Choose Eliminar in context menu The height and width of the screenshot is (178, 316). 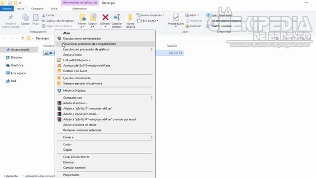pos(105,163)
